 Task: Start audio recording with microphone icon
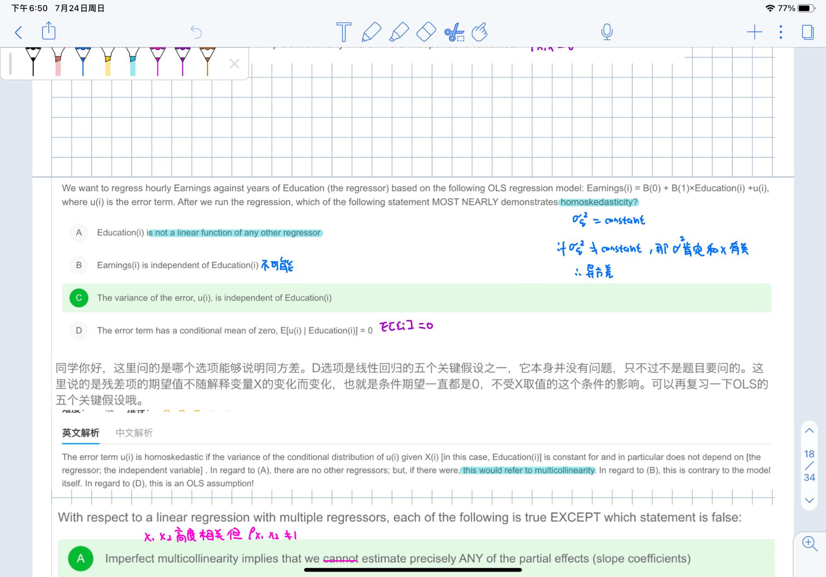click(607, 32)
